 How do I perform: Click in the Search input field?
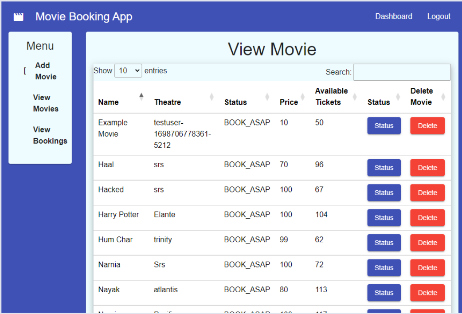pyautogui.click(x=402, y=72)
